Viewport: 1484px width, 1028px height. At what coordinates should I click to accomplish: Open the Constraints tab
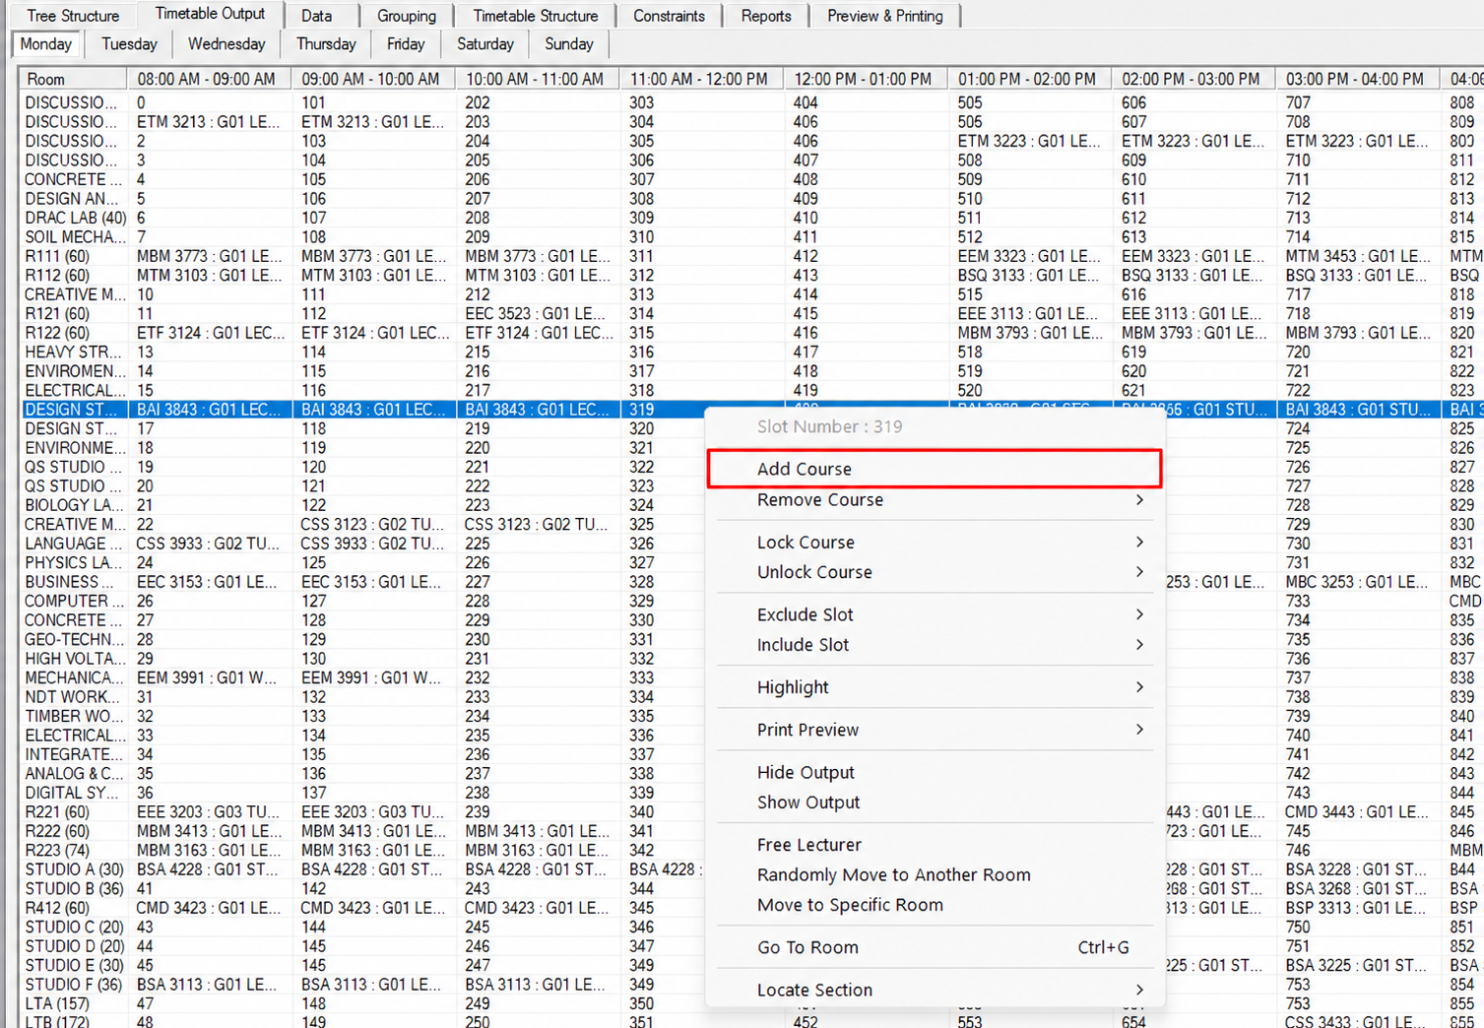point(670,16)
